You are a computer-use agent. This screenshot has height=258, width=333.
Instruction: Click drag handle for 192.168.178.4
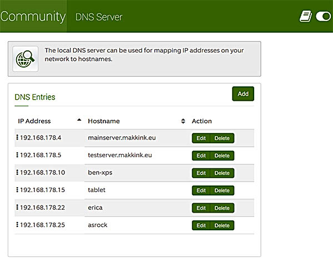(x=17, y=137)
